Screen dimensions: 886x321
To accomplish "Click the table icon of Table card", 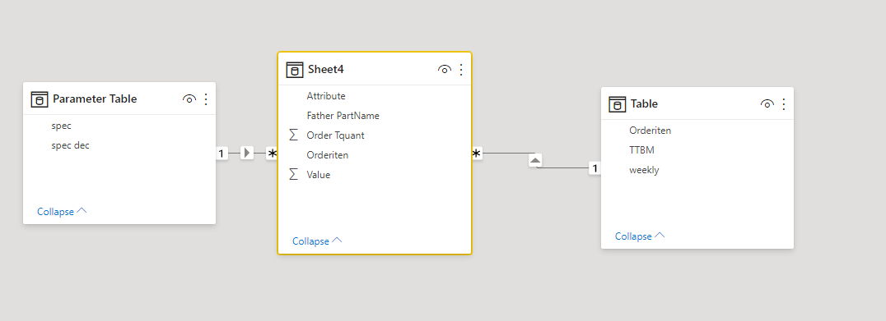I will click(x=617, y=104).
